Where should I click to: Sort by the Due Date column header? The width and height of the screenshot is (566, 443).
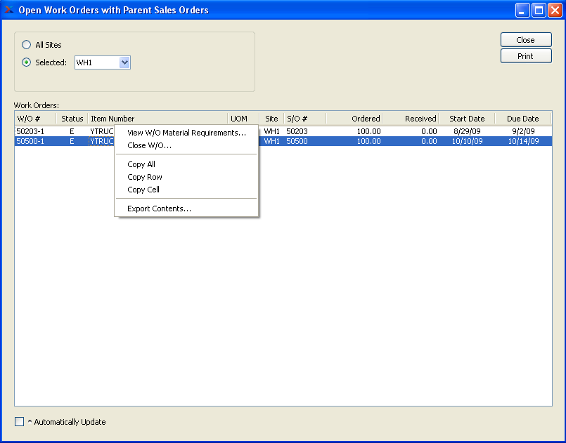coord(522,119)
